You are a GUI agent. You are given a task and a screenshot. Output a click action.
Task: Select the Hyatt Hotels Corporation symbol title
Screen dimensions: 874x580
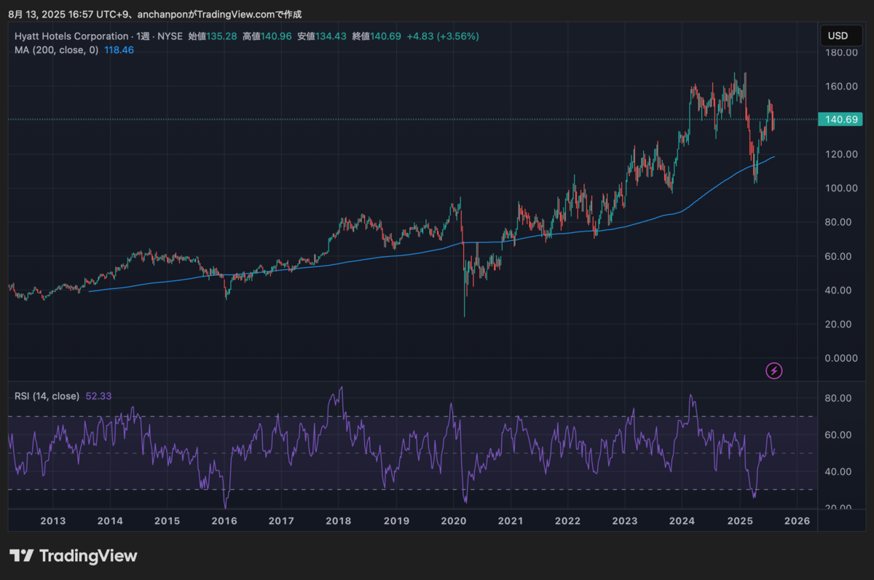click(71, 36)
